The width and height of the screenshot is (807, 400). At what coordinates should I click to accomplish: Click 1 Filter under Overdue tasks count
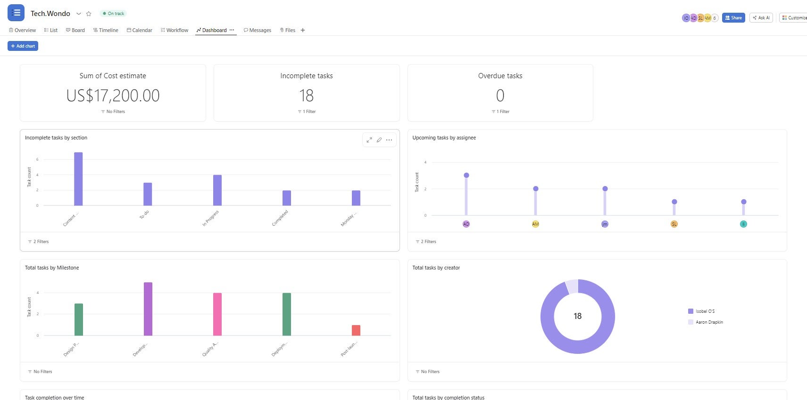click(x=500, y=112)
